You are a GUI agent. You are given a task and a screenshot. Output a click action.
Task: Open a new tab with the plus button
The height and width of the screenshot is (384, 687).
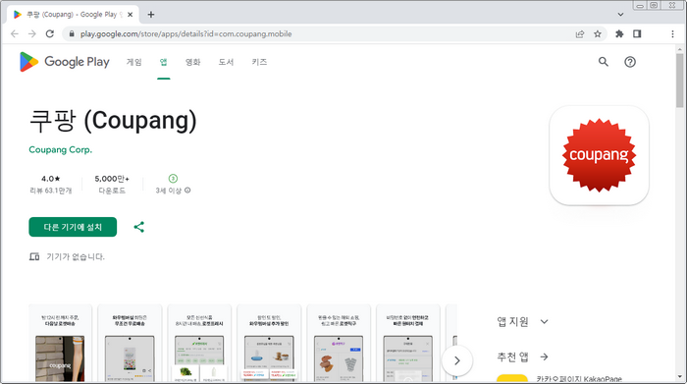coord(151,15)
